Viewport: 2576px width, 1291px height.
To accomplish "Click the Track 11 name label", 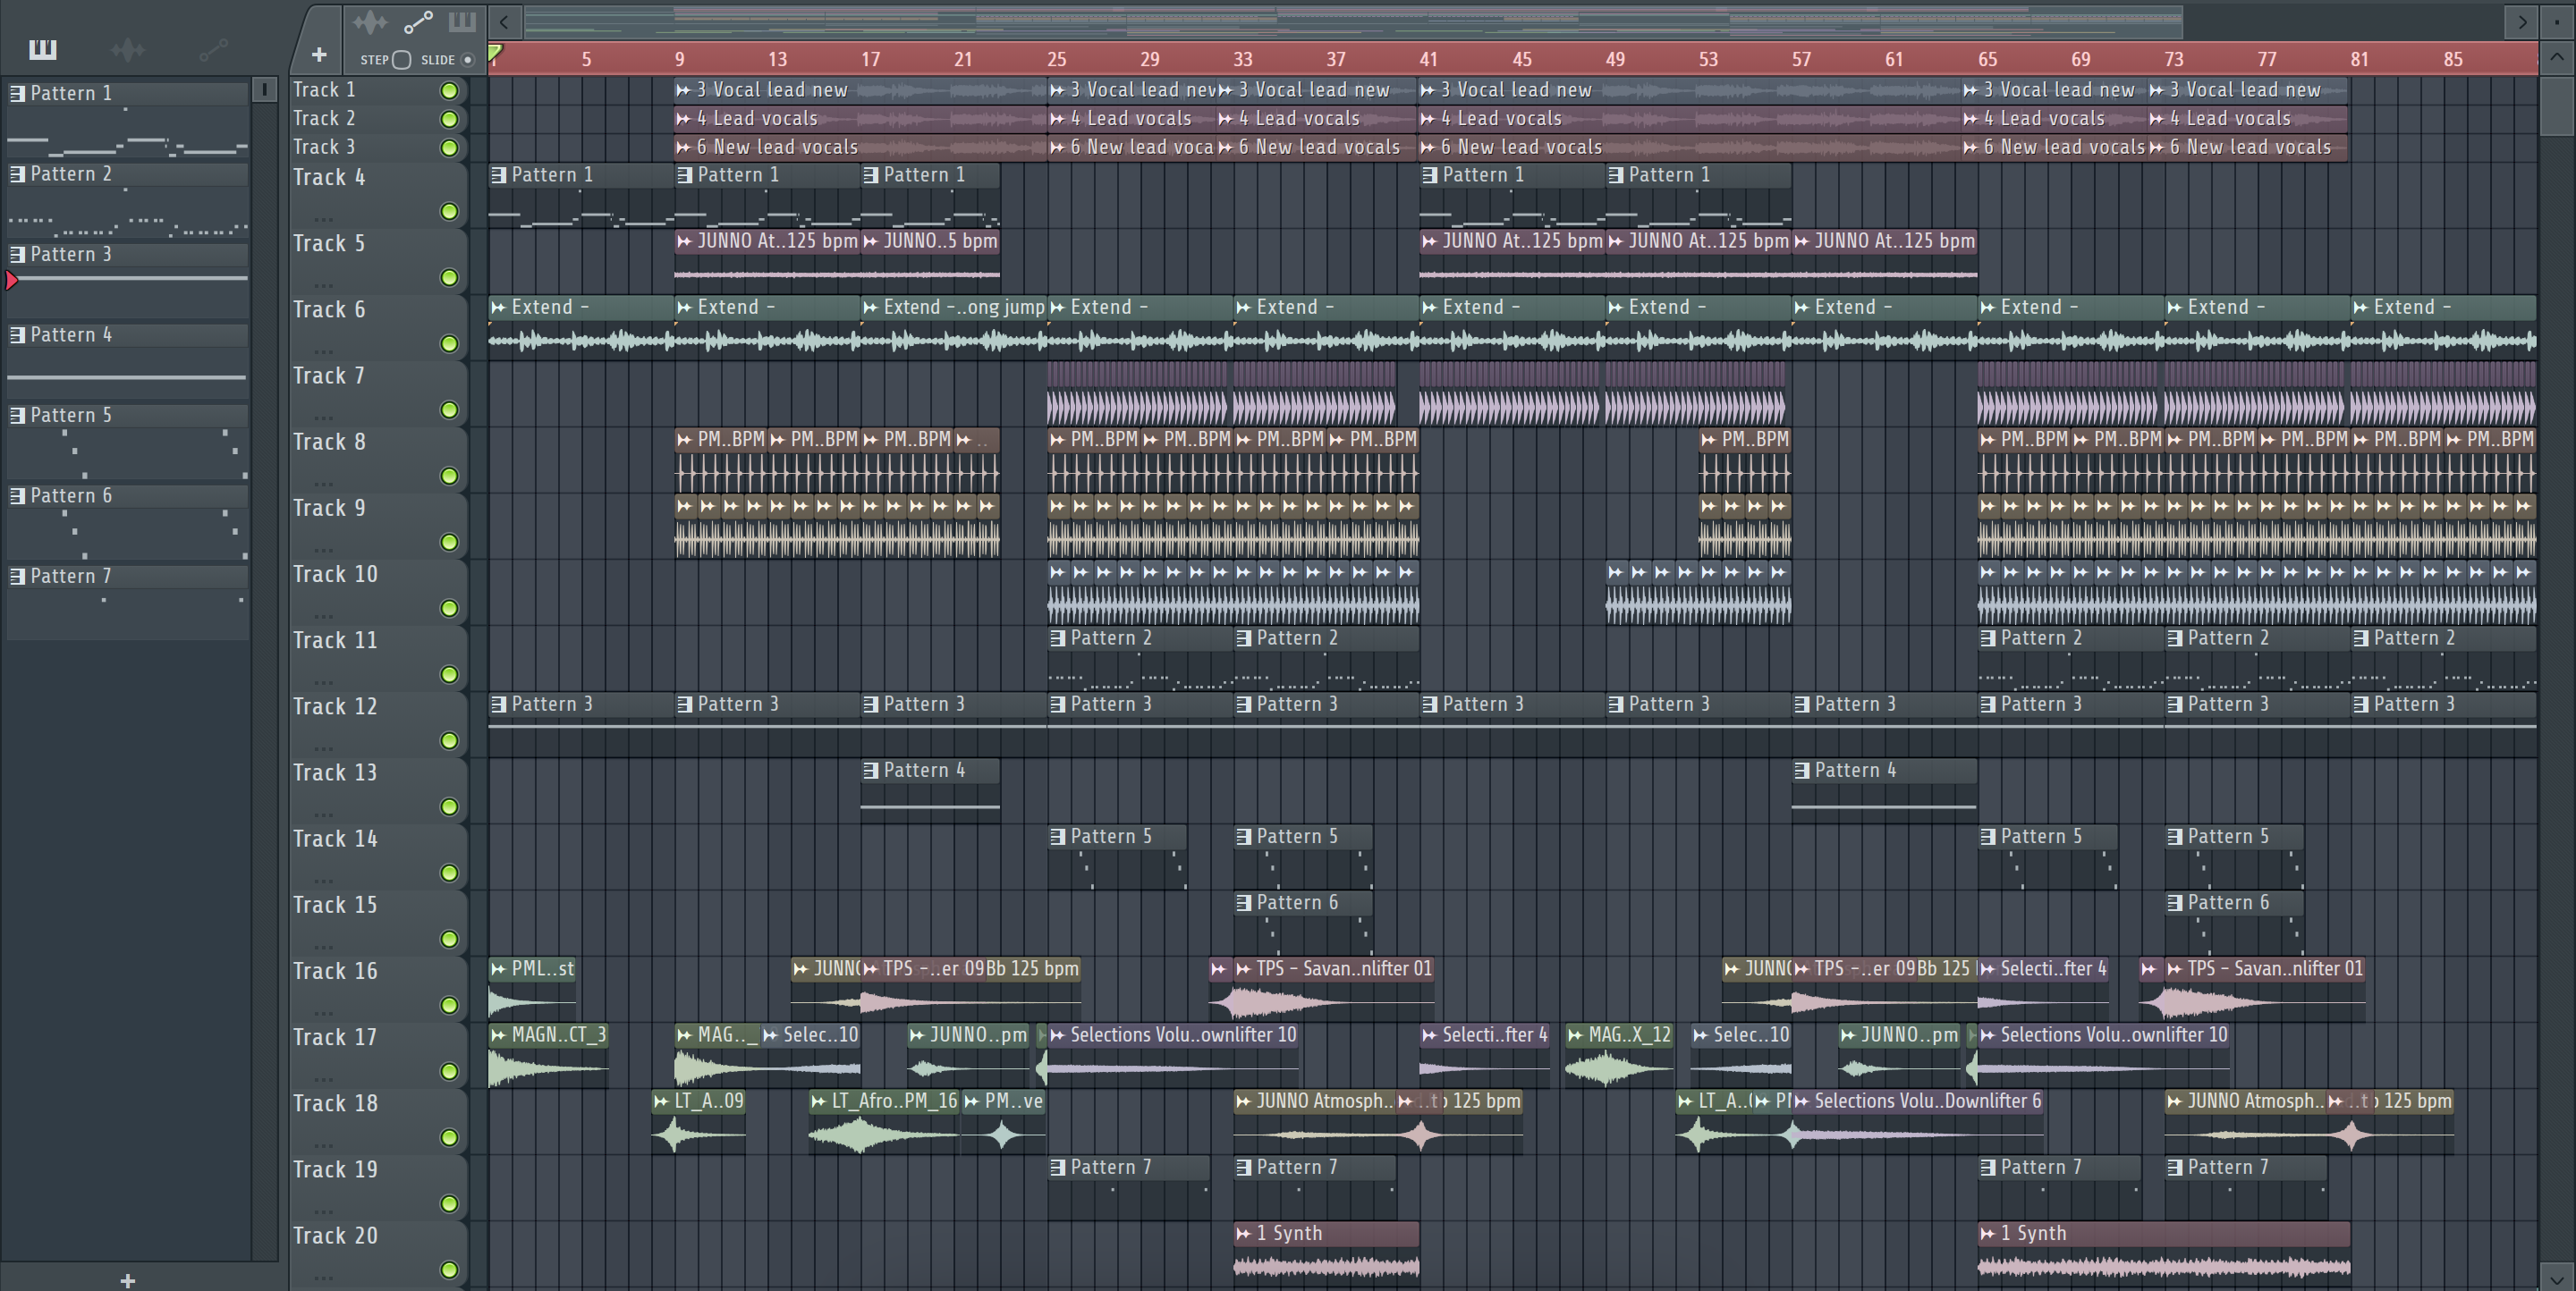I will tap(335, 640).
